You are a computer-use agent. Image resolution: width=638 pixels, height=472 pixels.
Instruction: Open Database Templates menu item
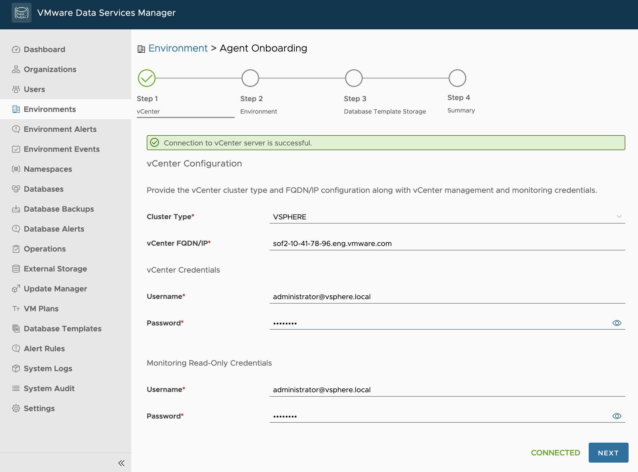[63, 329]
